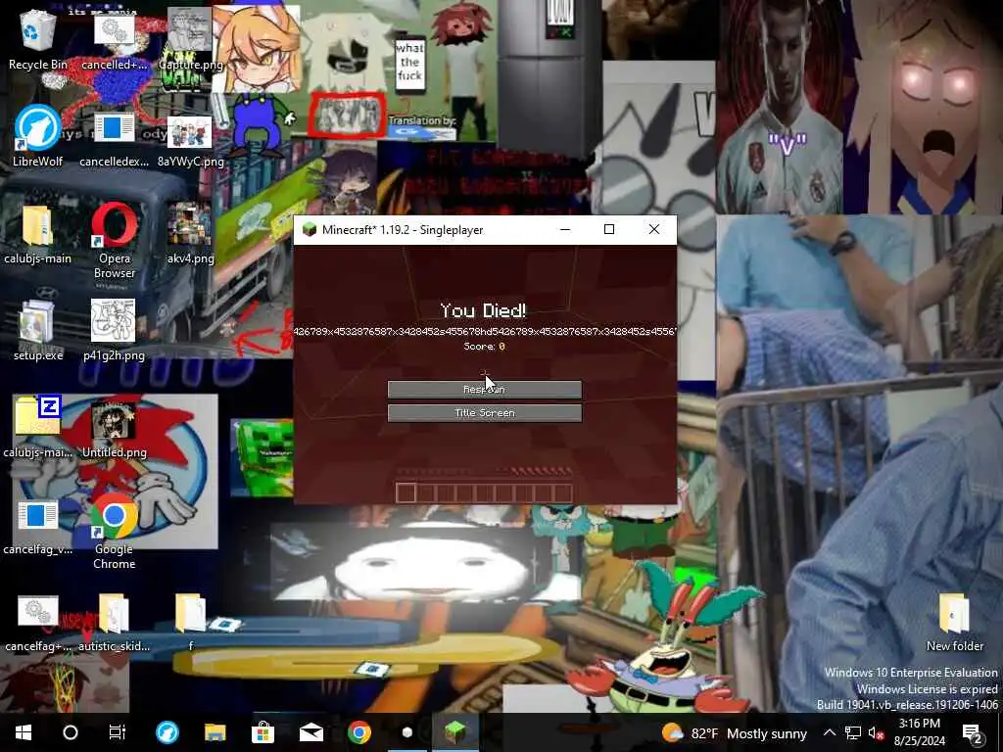Click the Title Screen button
1003x752 pixels.
point(484,413)
